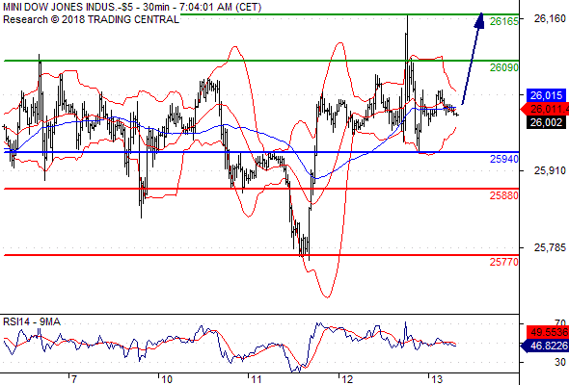The width and height of the screenshot is (569, 385).
Task: Click the Research 2018 TRADING CENTRAL text
Action: pyautogui.click(x=91, y=19)
